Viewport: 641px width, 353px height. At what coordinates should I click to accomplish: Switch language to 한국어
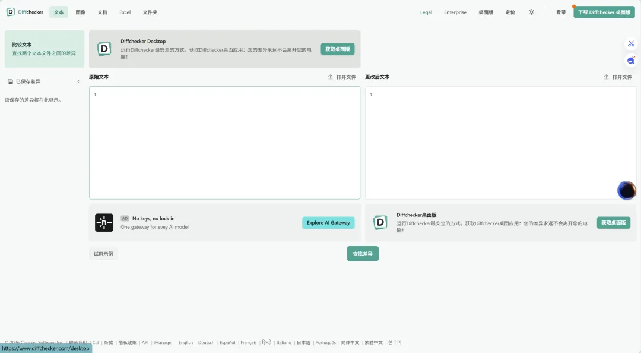(x=395, y=342)
